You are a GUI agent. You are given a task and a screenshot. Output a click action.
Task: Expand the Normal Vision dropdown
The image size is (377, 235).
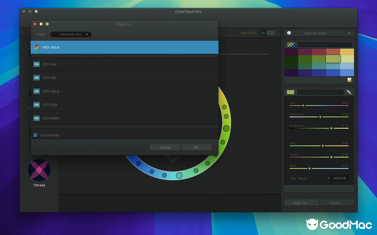(x=349, y=33)
